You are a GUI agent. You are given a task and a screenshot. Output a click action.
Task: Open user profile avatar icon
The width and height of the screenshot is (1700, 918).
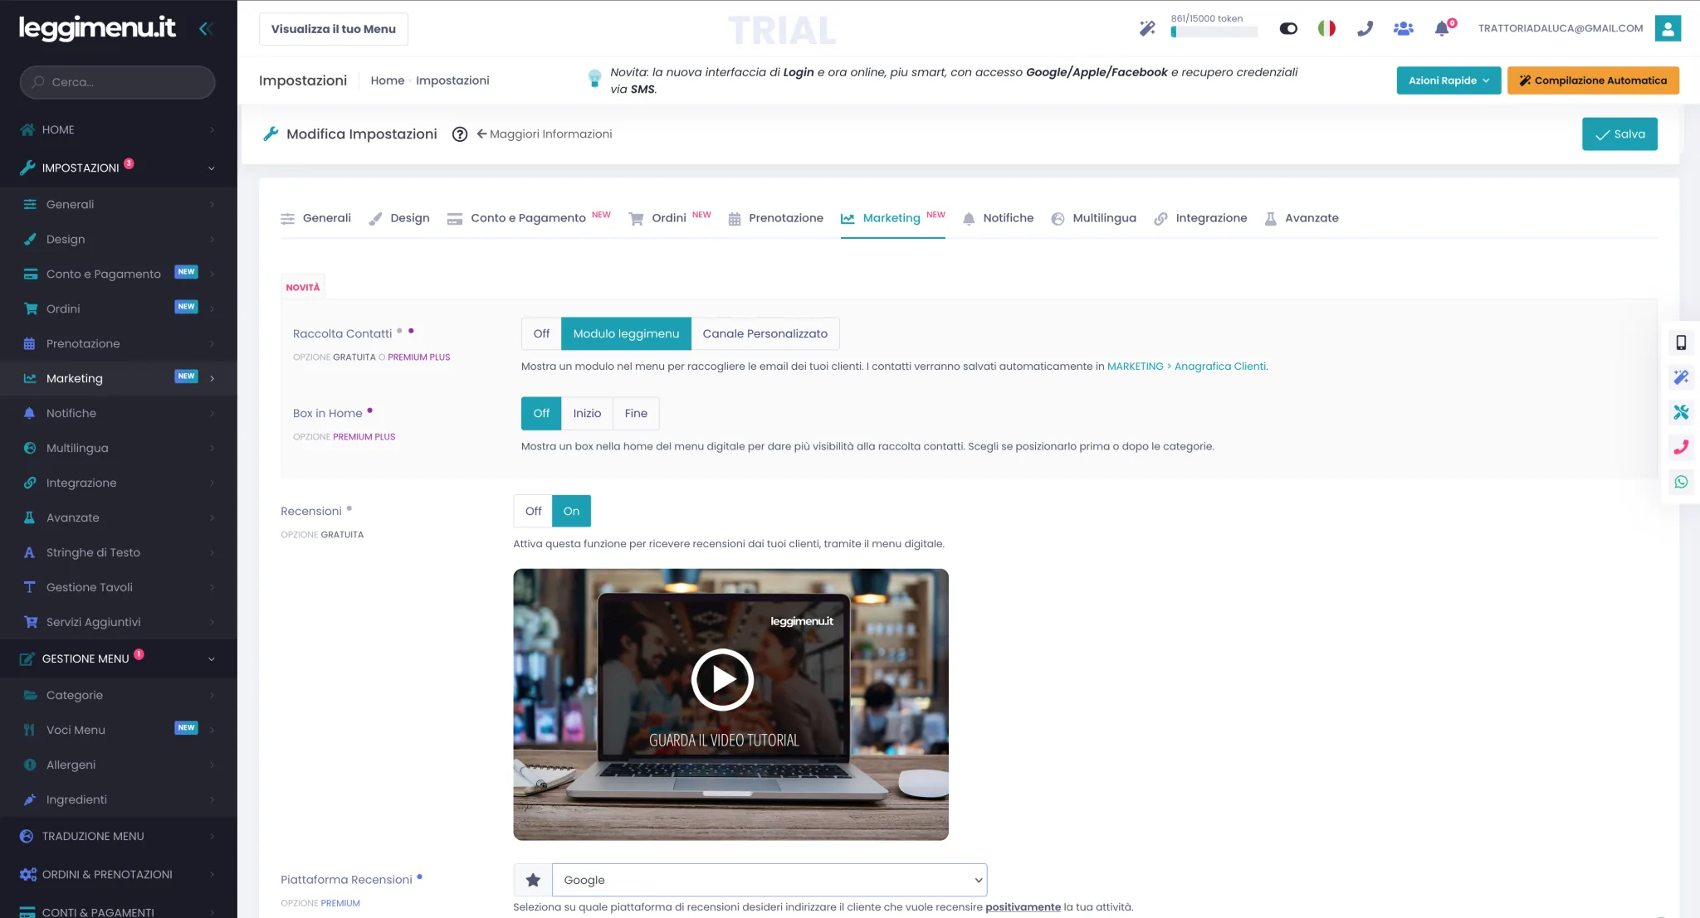[1668, 28]
